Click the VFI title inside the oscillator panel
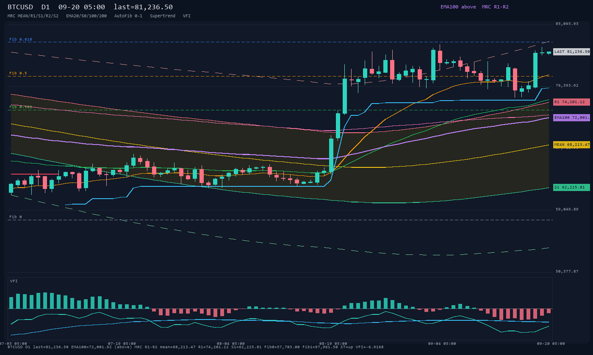The height and width of the screenshot is (355, 593). (x=14, y=281)
